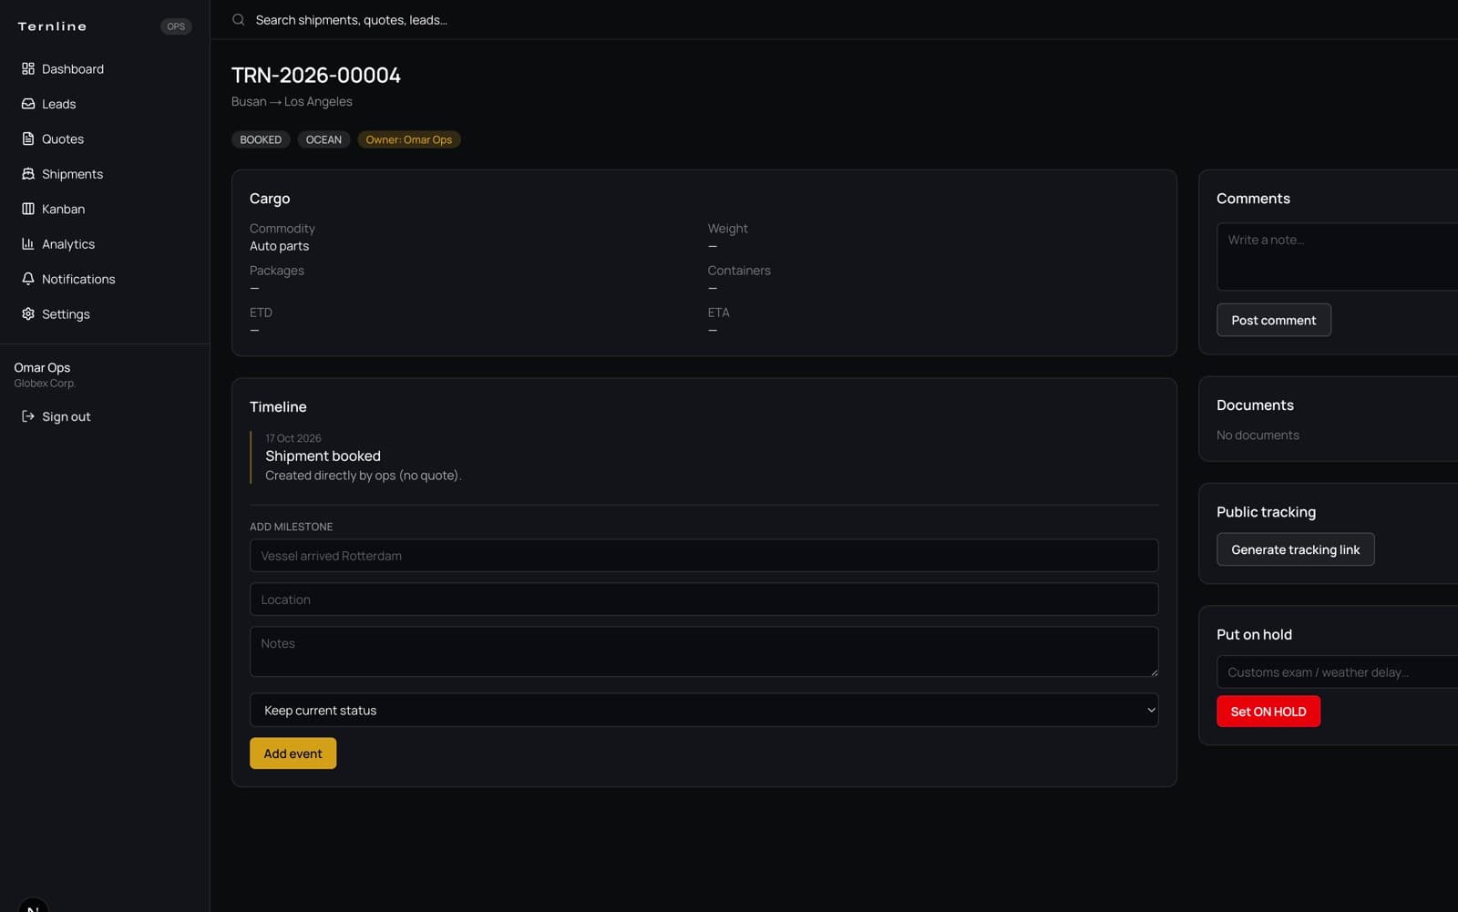Image resolution: width=1458 pixels, height=912 pixels.
Task: Click the Sign out arrow icon
Action: click(x=28, y=416)
